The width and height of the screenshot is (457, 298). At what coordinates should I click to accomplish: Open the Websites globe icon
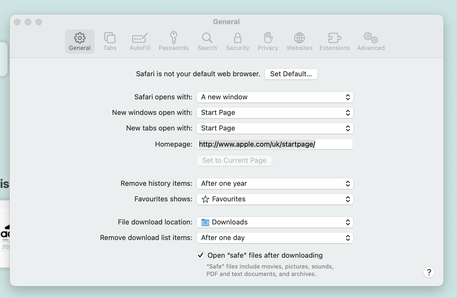point(299,38)
